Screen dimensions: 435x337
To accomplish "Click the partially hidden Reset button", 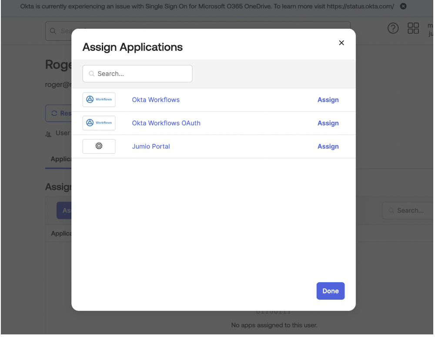I will pyautogui.click(x=59, y=113).
